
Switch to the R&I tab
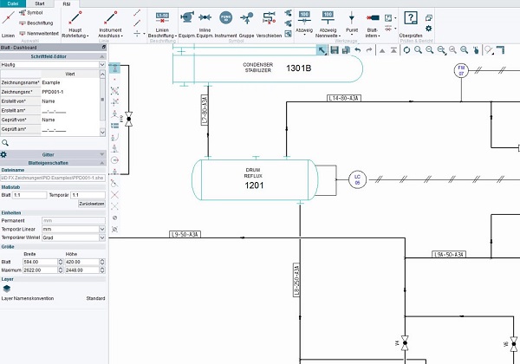[x=67, y=4]
